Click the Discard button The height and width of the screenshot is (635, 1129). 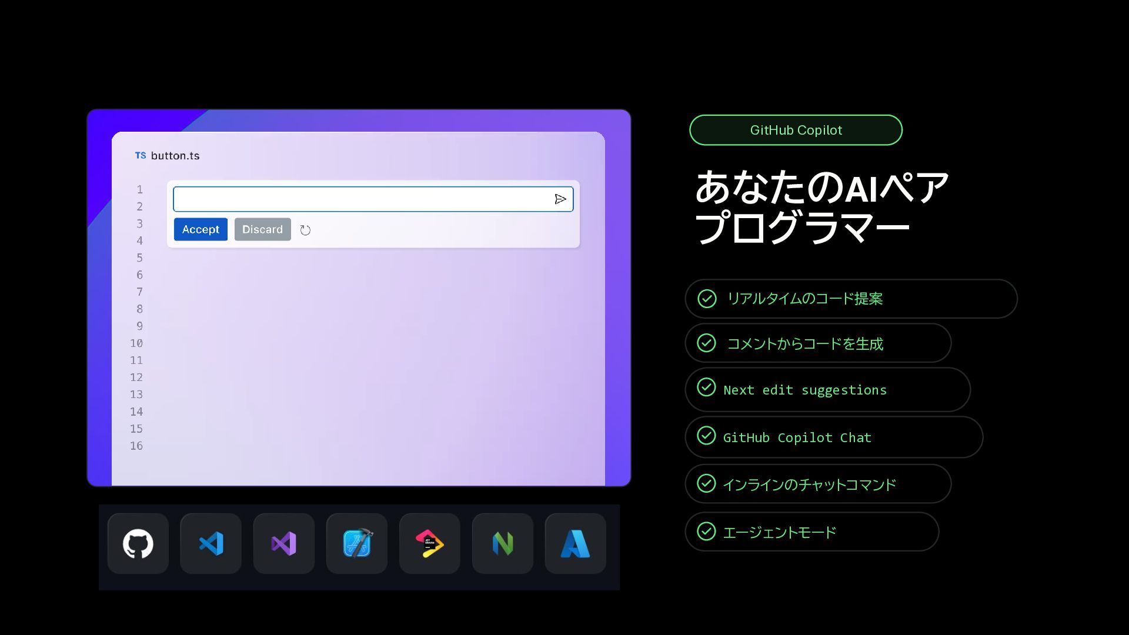point(262,229)
